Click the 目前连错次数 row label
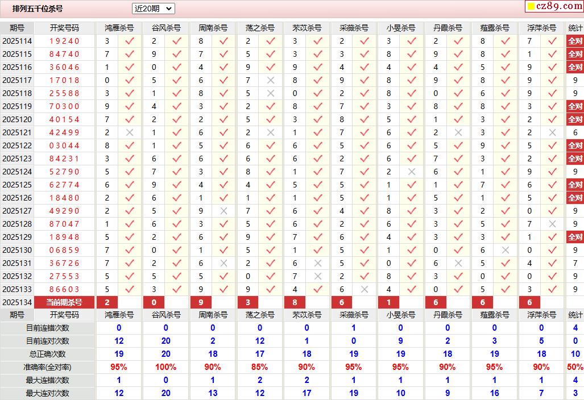584x400 pixels. click(47, 328)
